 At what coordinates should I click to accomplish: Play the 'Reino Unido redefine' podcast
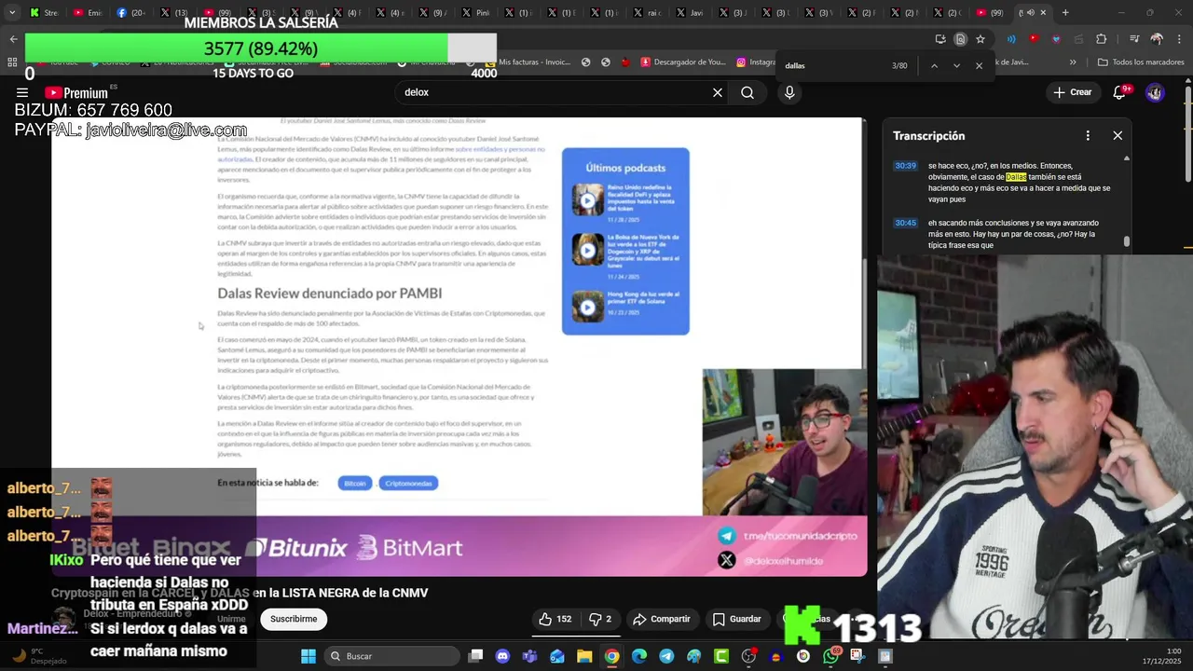[x=588, y=199]
